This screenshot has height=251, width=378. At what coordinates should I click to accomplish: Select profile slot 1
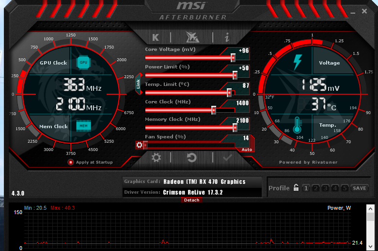point(306,188)
